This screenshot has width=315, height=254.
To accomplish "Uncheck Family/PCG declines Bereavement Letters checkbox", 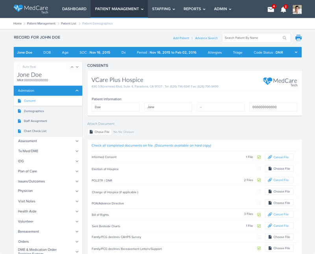I will [x=259, y=248].
